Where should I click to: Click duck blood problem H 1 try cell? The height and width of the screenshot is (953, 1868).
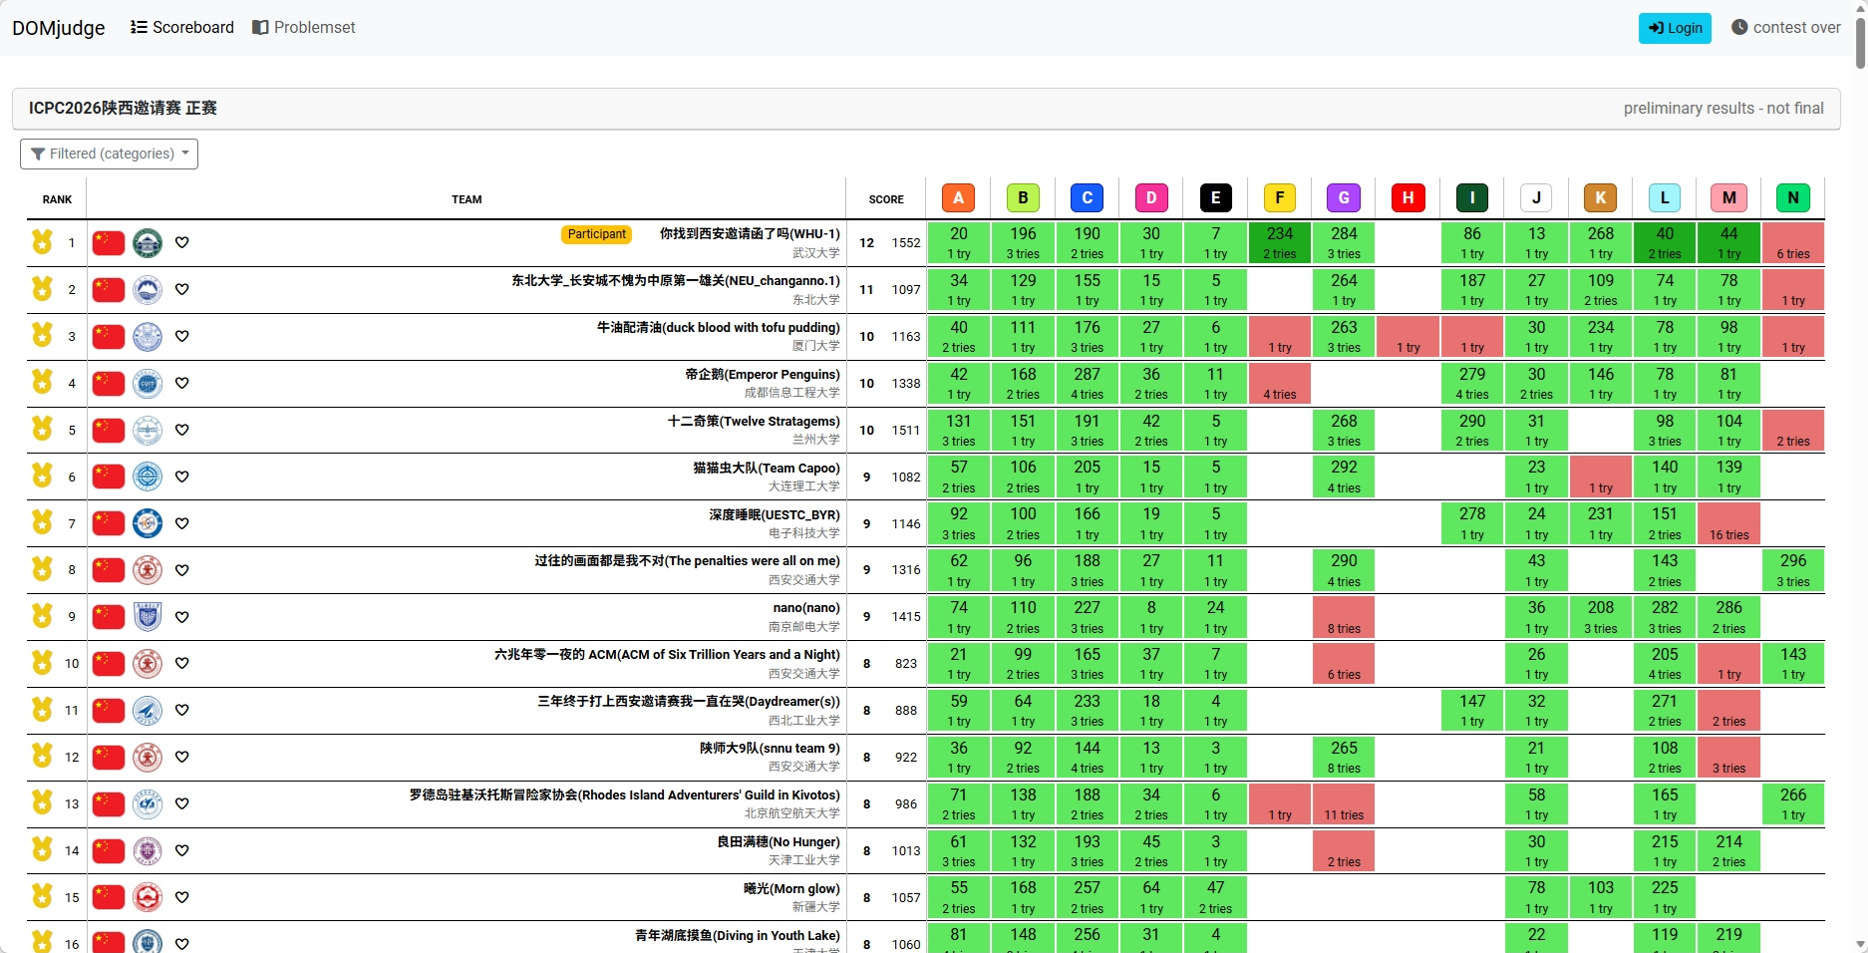click(1407, 336)
